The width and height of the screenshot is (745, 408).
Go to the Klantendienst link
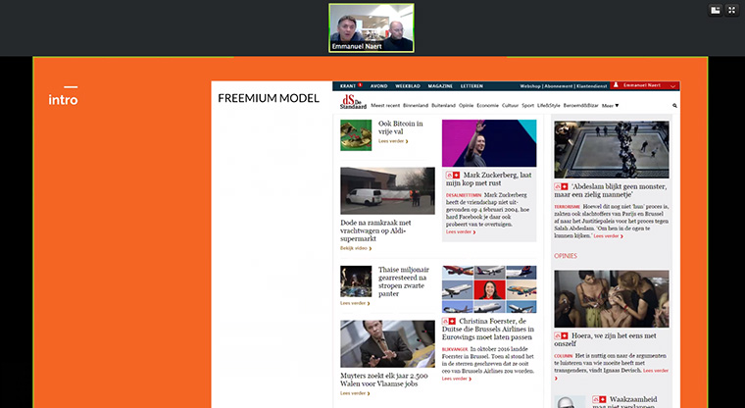tap(591, 86)
